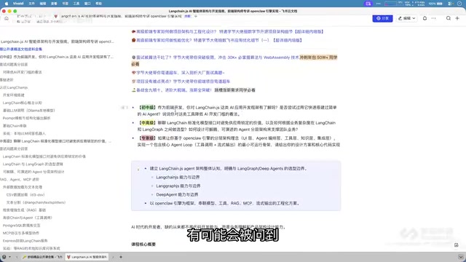Jump to CSV数据加载（d3-dsv）in outline
Viewport: 466px width, 262px height.
tap(25, 195)
